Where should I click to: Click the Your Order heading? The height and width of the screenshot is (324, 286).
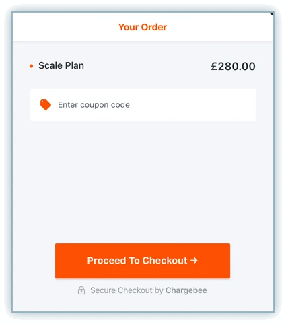(143, 27)
